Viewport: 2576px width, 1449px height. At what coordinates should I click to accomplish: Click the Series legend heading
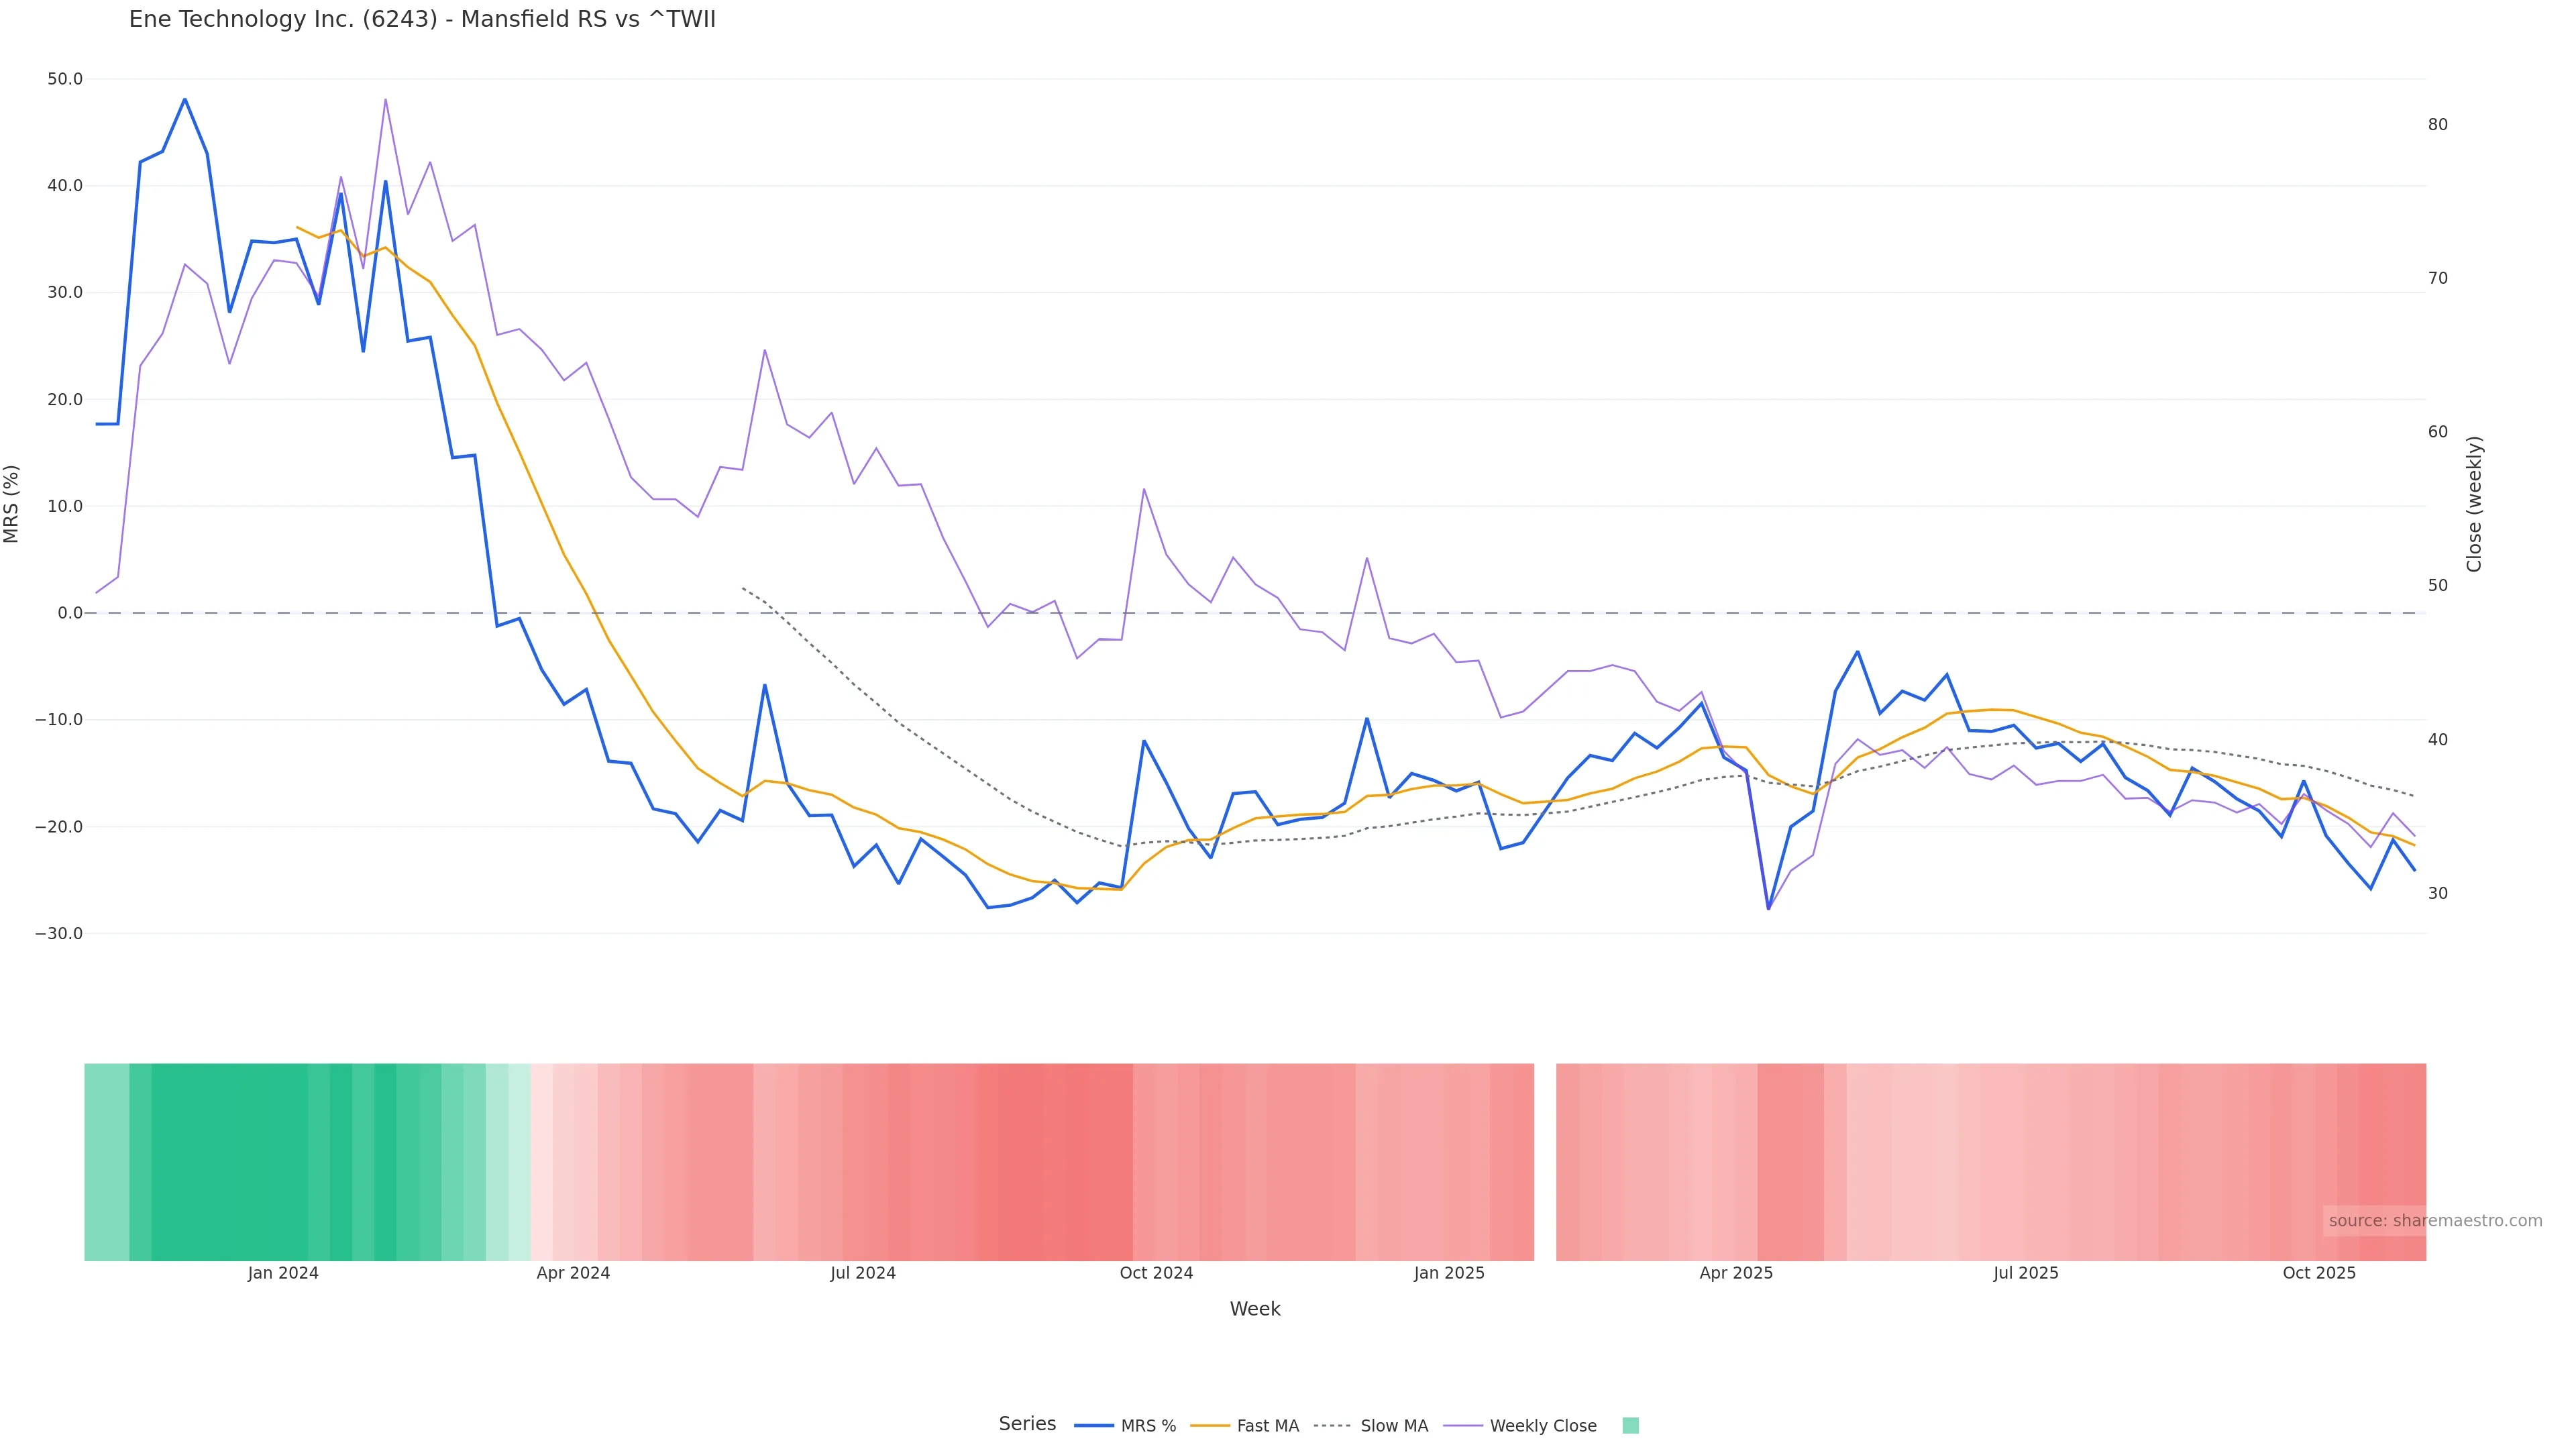click(x=1027, y=1424)
